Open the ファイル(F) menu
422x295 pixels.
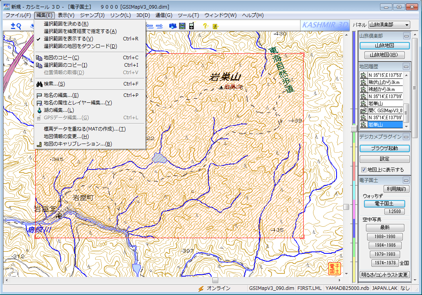18,15
